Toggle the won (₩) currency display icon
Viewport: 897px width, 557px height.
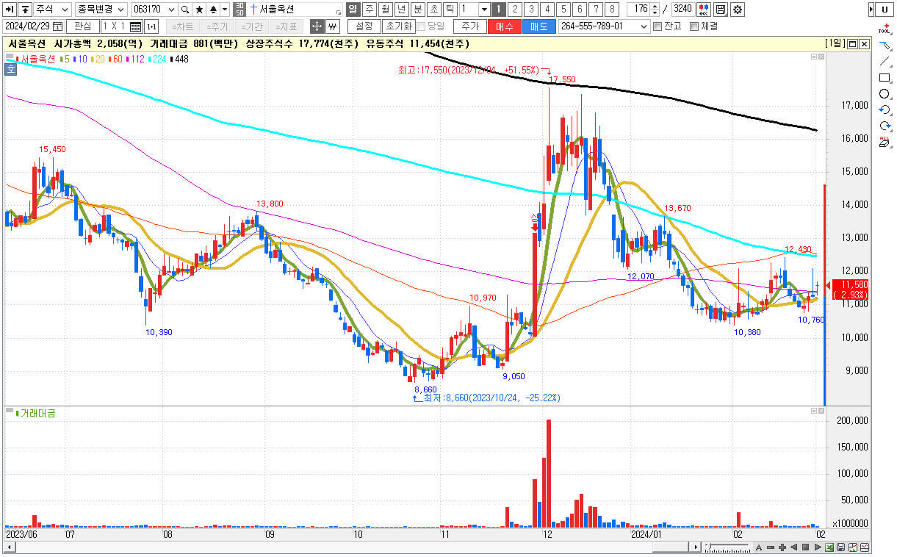point(331,26)
